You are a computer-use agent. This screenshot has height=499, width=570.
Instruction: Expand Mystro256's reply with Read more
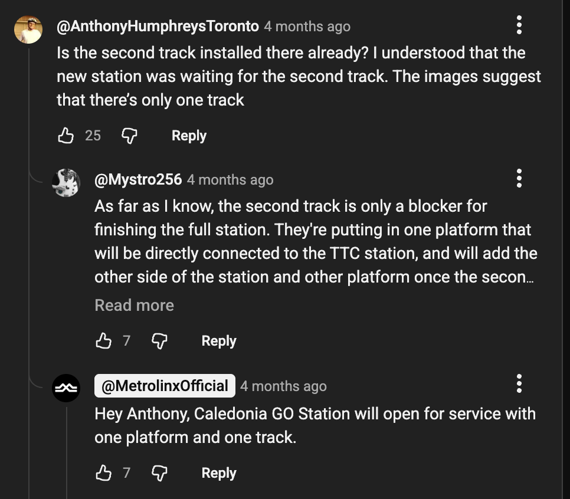135,305
